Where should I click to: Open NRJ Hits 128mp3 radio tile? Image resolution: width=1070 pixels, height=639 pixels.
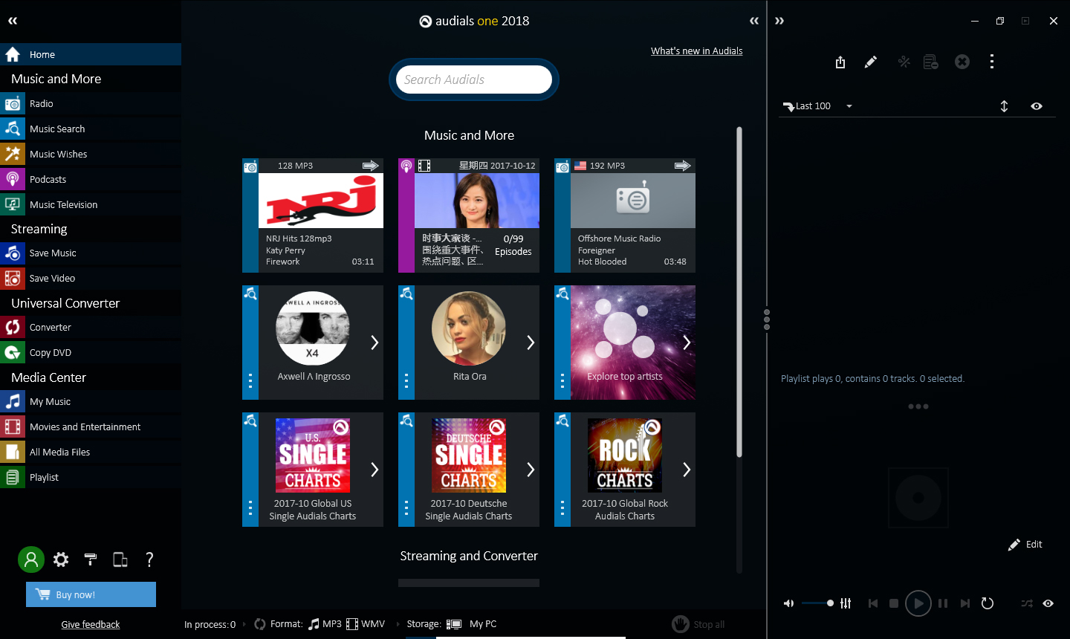tap(313, 215)
